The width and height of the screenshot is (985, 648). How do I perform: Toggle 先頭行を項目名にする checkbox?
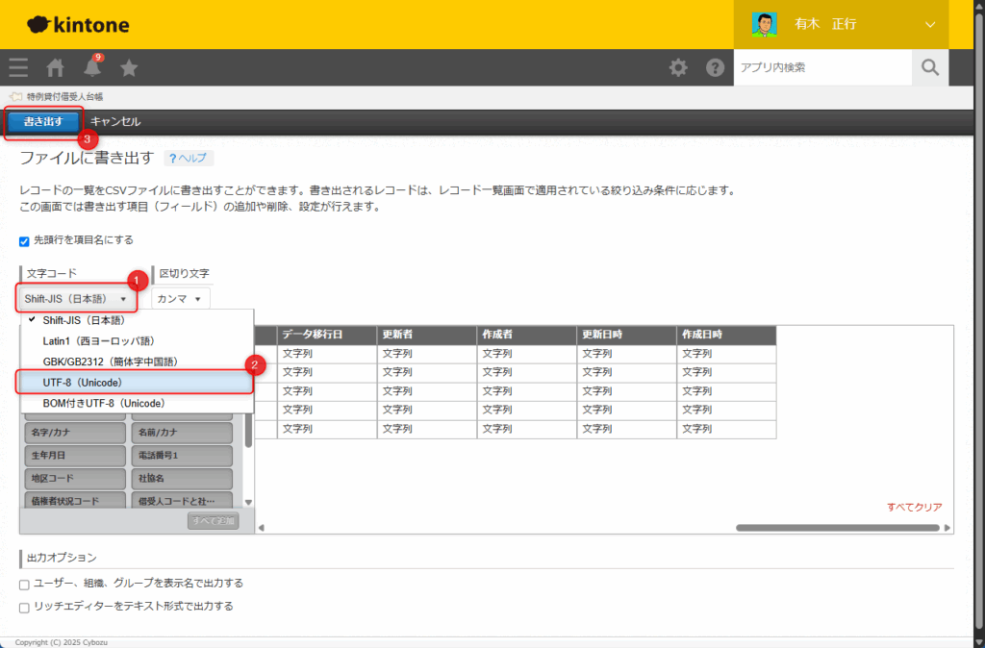(25, 240)
